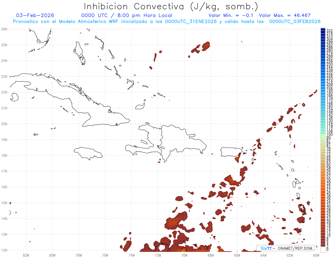Click the "24N" latitude label
Image resolution: width=336 pixels, height=259 pixels.
pyautogui.click(x=4, y=61)
